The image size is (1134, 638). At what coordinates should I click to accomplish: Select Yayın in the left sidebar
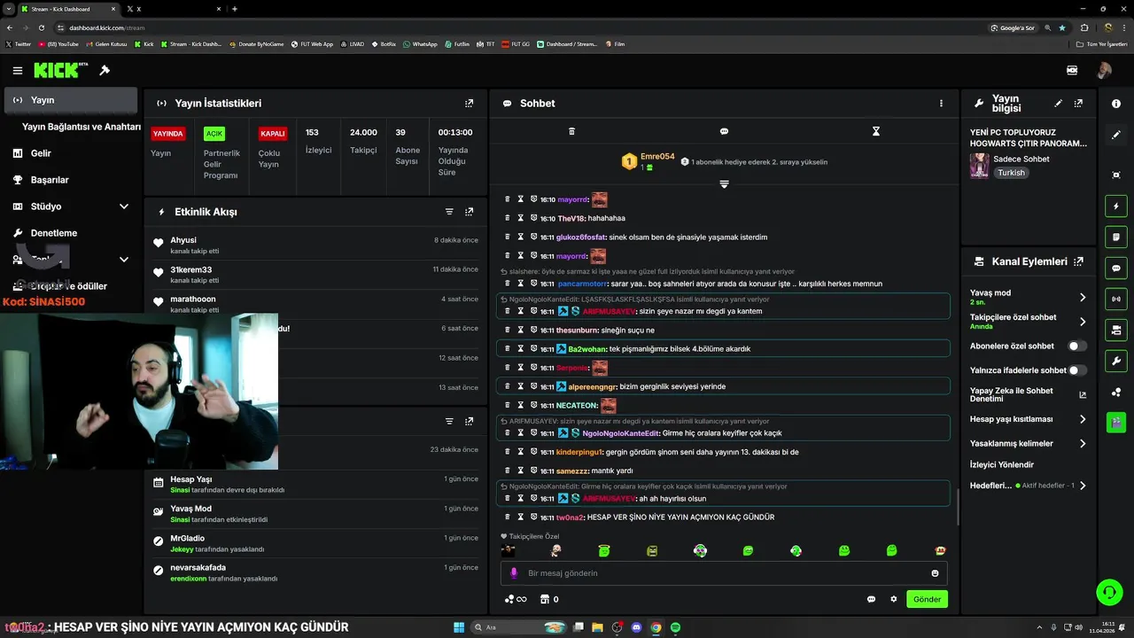pyautogui.click(x=71, y=100)
